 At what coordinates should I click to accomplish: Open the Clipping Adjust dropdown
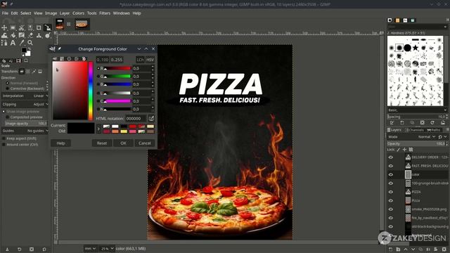click(25, 105)
